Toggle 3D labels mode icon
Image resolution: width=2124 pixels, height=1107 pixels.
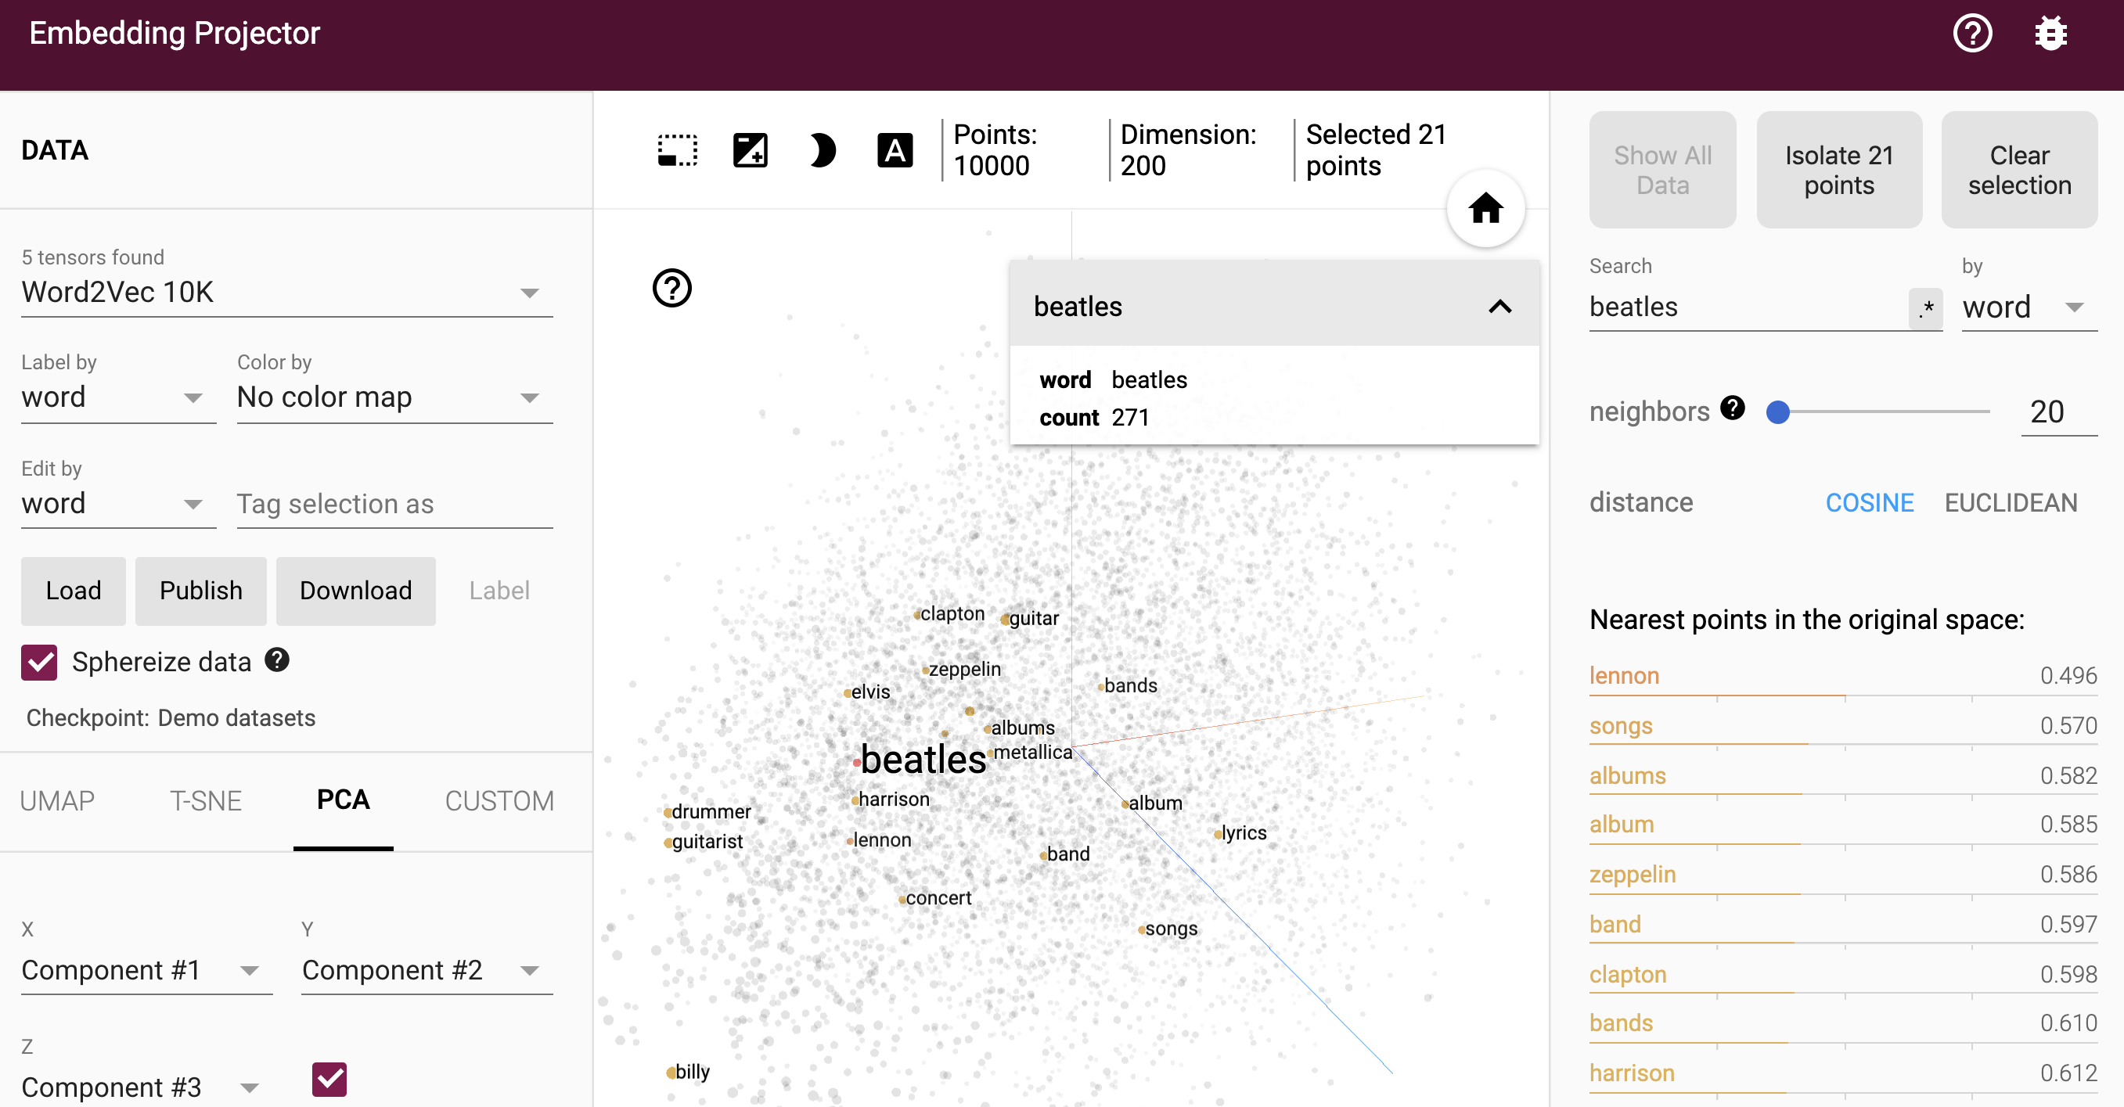894,150
